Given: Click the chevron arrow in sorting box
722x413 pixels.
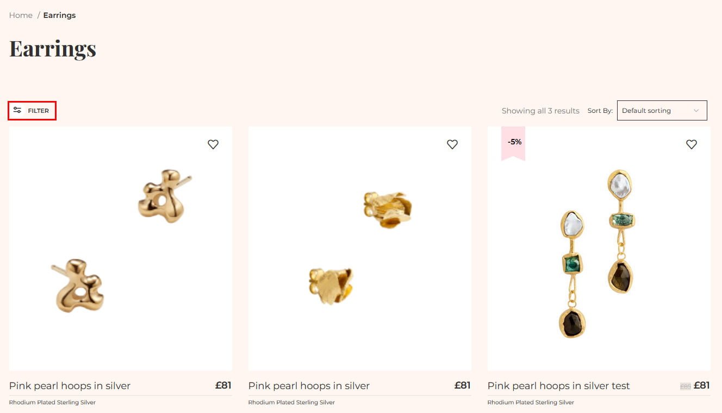Looking at the screenshot, I should pyautogui.click(x=696, y=111).
